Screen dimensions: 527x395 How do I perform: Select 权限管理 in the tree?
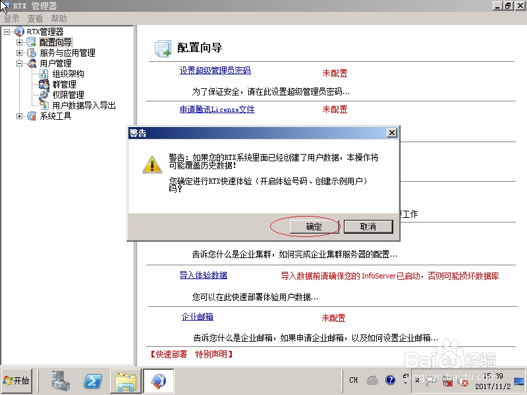(69, 95)
